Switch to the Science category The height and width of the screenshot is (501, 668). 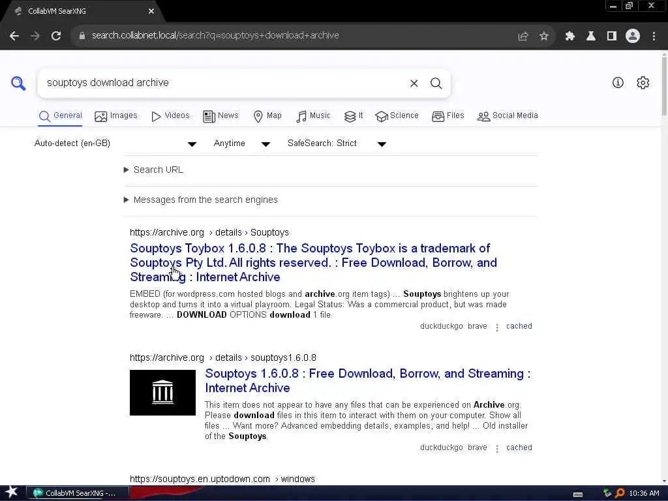tap(397, 116)
